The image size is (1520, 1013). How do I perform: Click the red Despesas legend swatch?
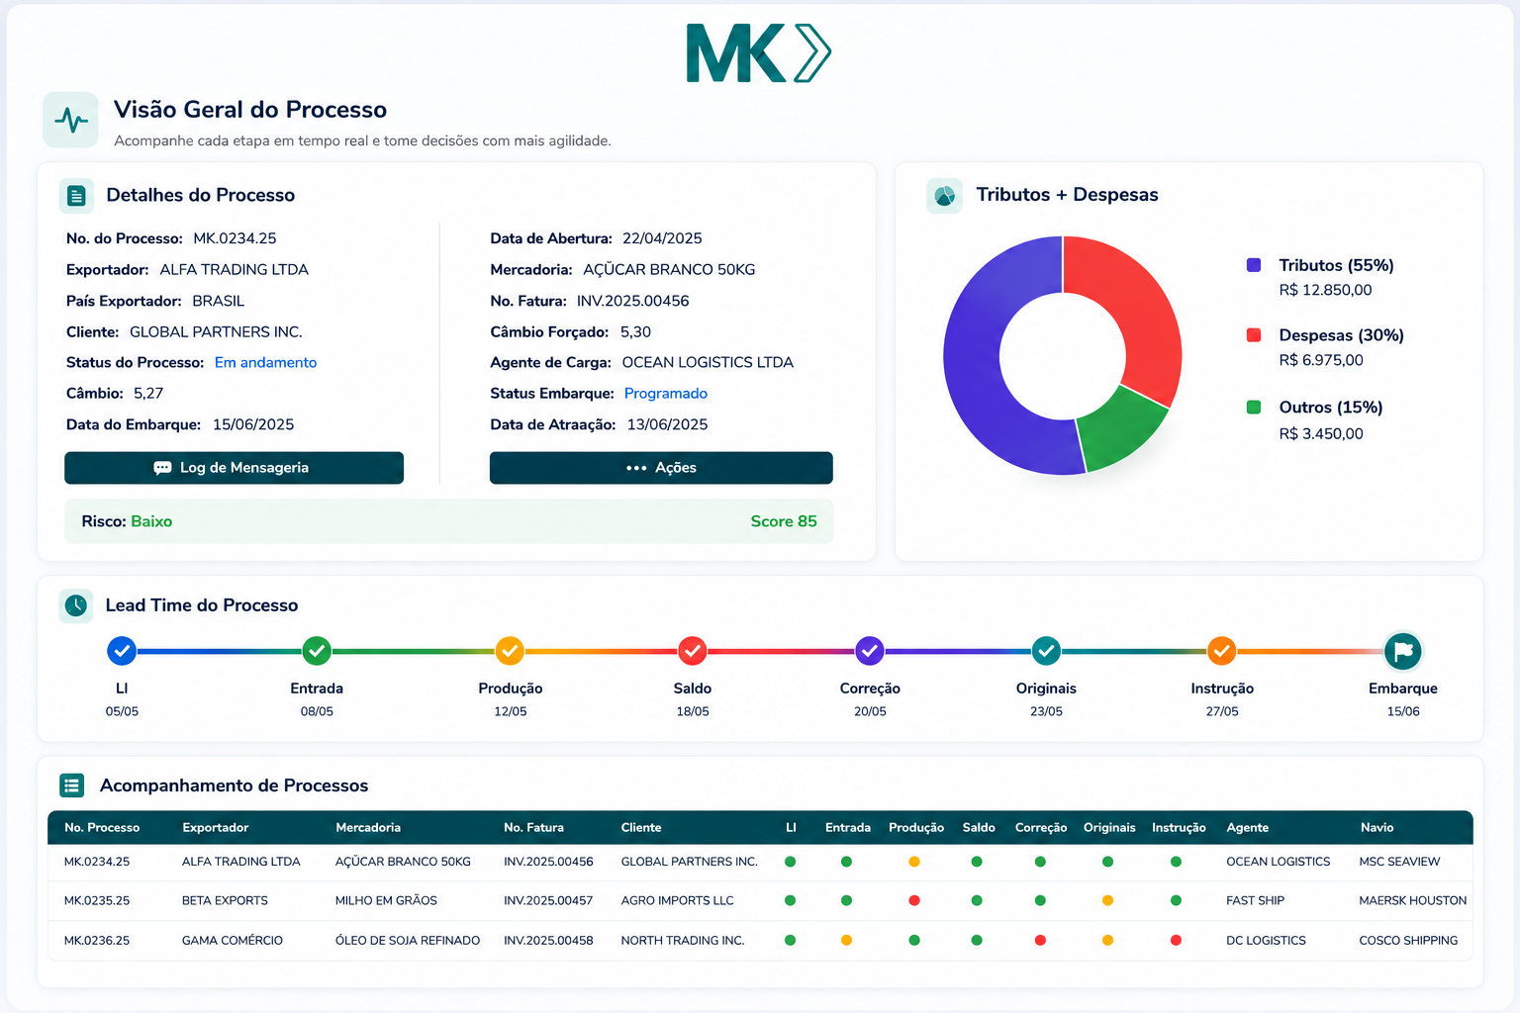tap(1254, 335)
